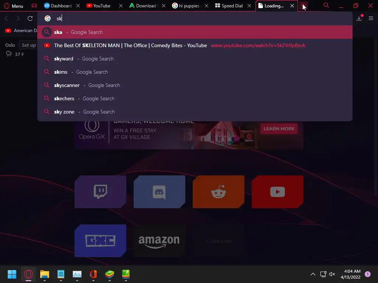Open the Opera Menu button

(x=14, y=6)
